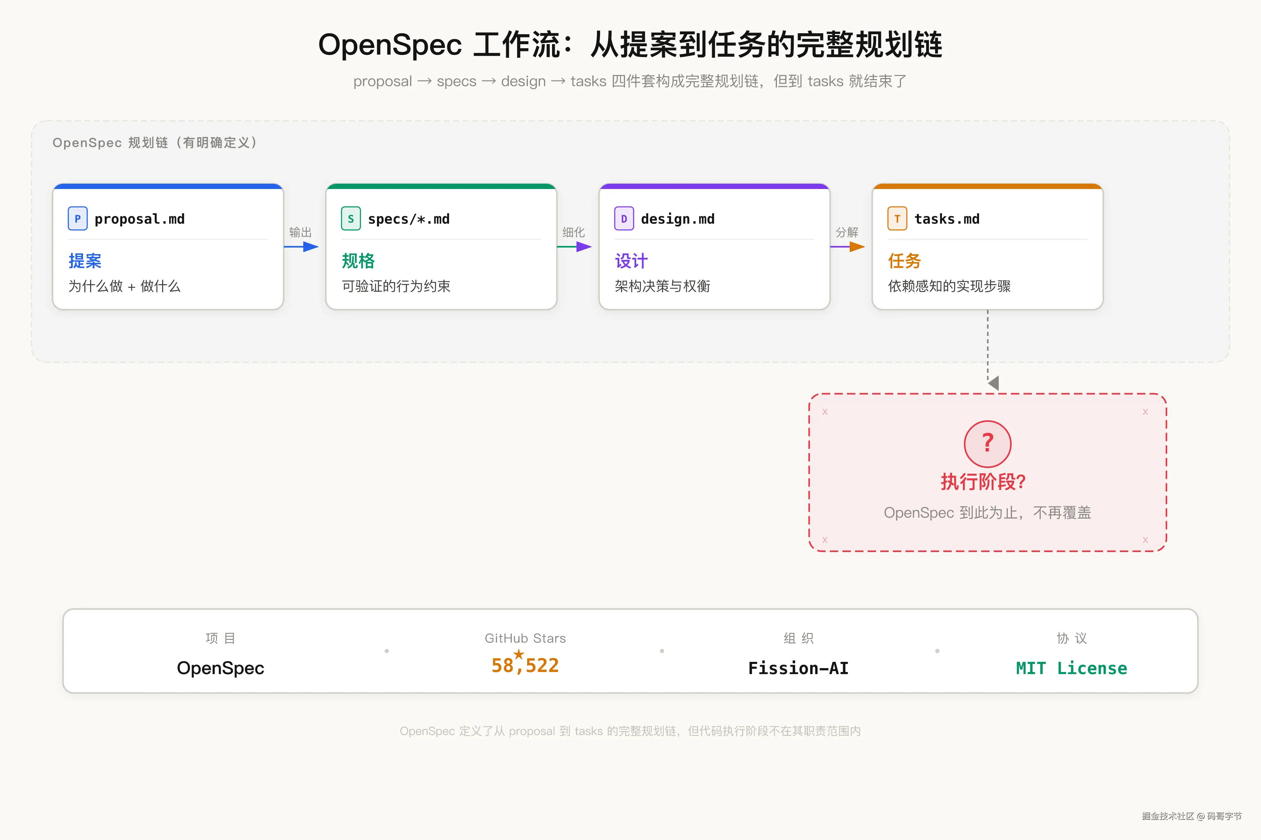Click the blue P icon beside proposal.md
The image size is (1261, 840).
coord(78,218)
